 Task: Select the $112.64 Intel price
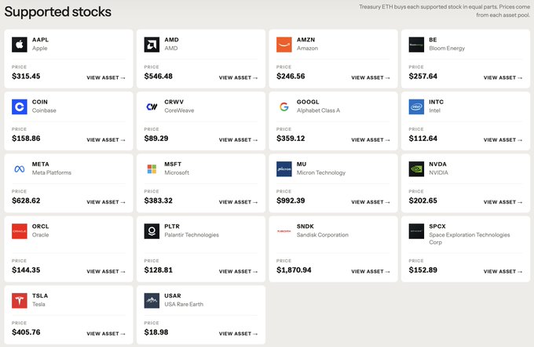click(x=423, y=139)
